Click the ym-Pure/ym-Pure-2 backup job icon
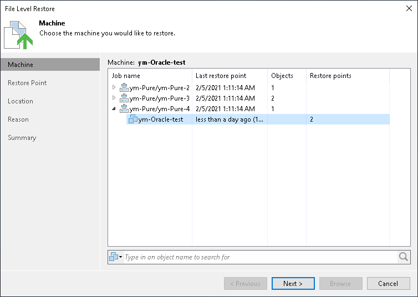Image resolution: width=418 pixels, height=297 pixels. [x=124, y=87]
